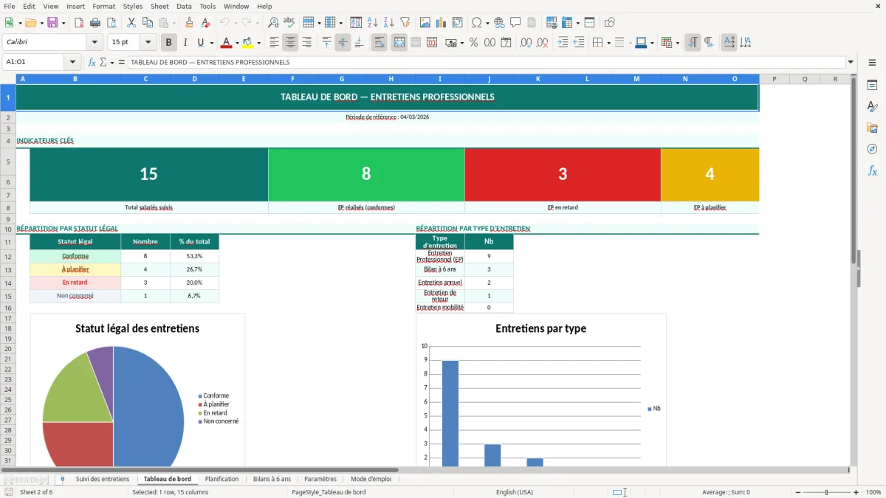This screenshot has width=886, height=498.
Task: Click the formula input line
Action: click(x=487, y=63)
